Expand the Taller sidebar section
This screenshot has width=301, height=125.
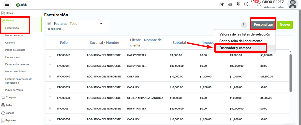click(9, 105)
